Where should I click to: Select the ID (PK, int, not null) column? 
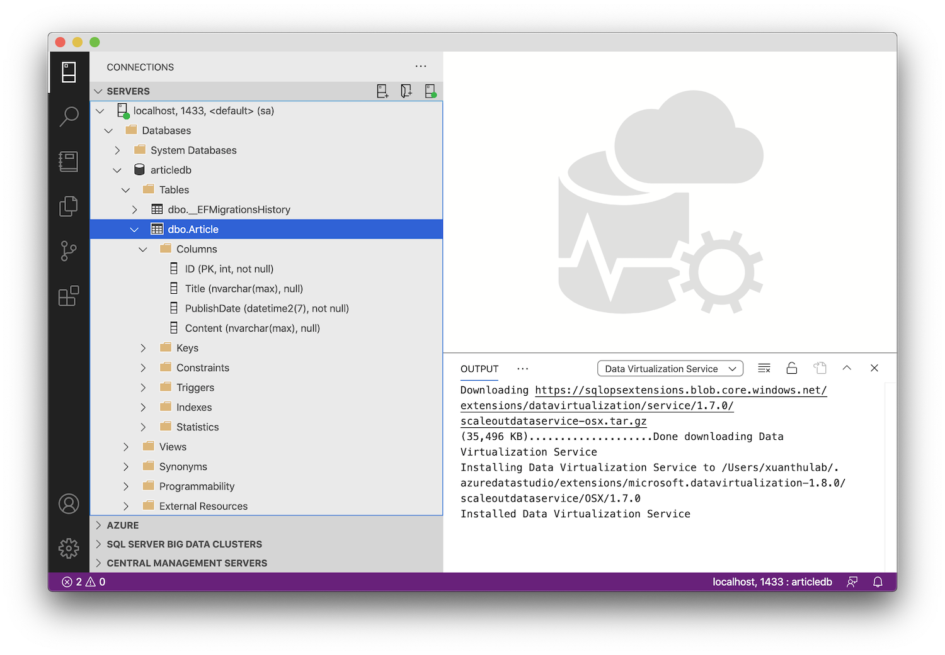pos(266,269)
